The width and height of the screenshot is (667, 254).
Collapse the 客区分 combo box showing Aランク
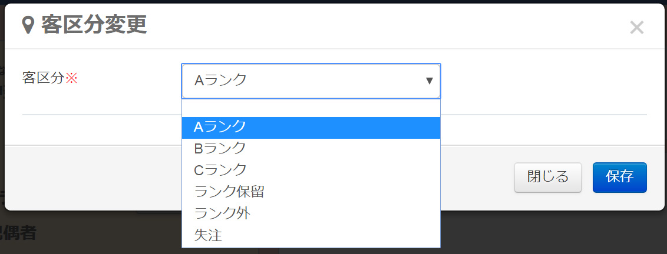tap(311, 81)
